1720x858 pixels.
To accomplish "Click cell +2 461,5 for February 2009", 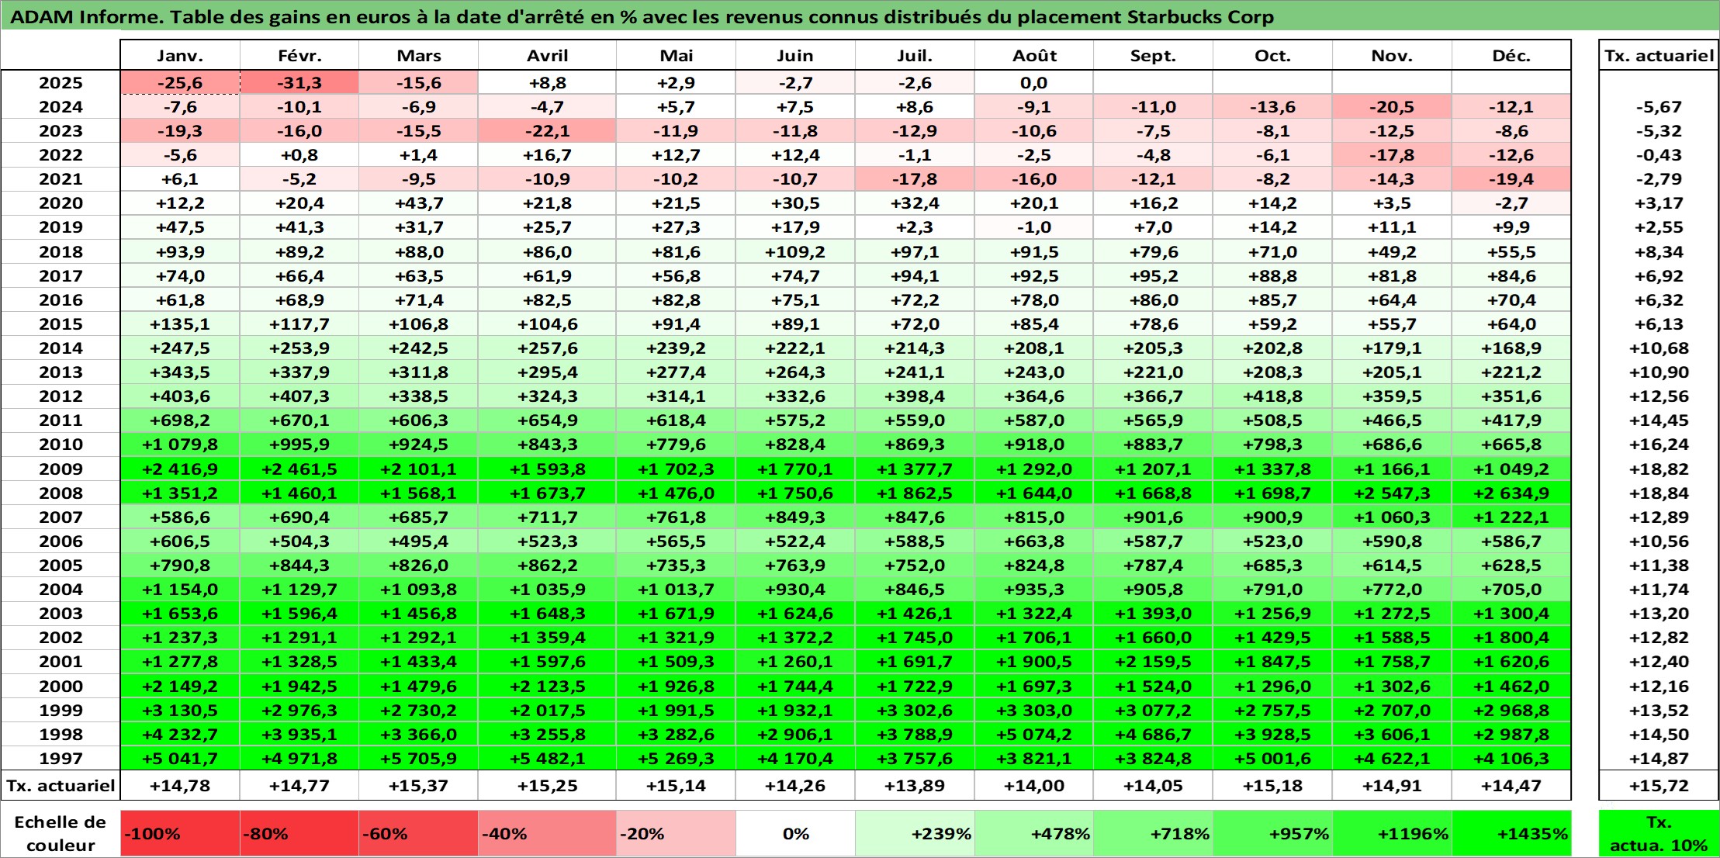I will [x=299, y=469].
